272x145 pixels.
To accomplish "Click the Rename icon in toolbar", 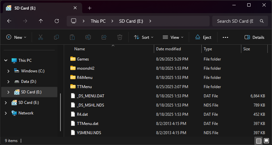I will (88, 37).
